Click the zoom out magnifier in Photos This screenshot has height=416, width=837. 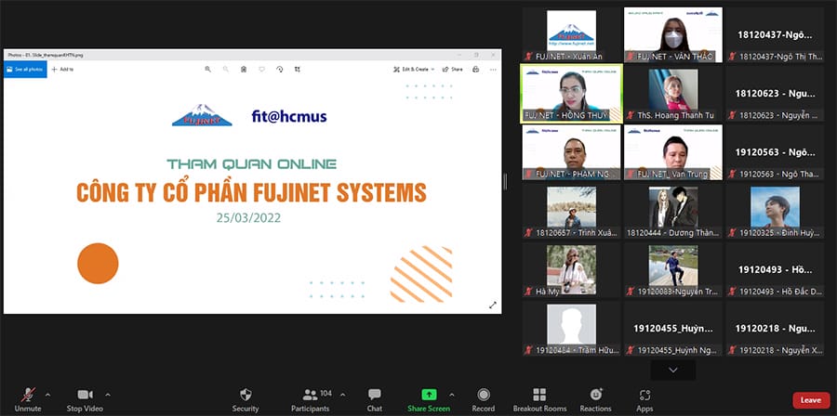coord(226,70)
